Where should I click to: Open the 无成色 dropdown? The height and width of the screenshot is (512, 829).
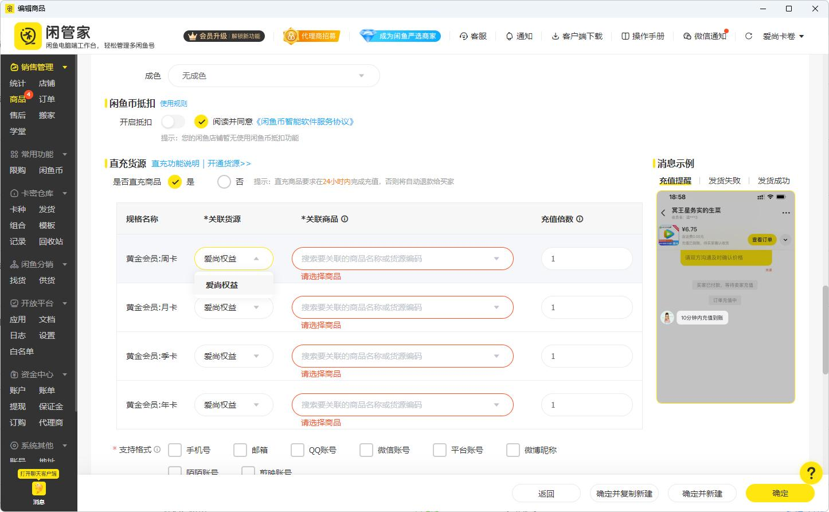click(x=273, y=75)
